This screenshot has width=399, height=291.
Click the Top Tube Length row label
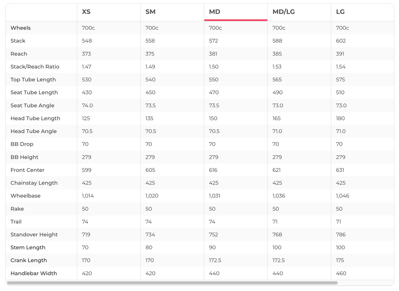coord(33,80)
